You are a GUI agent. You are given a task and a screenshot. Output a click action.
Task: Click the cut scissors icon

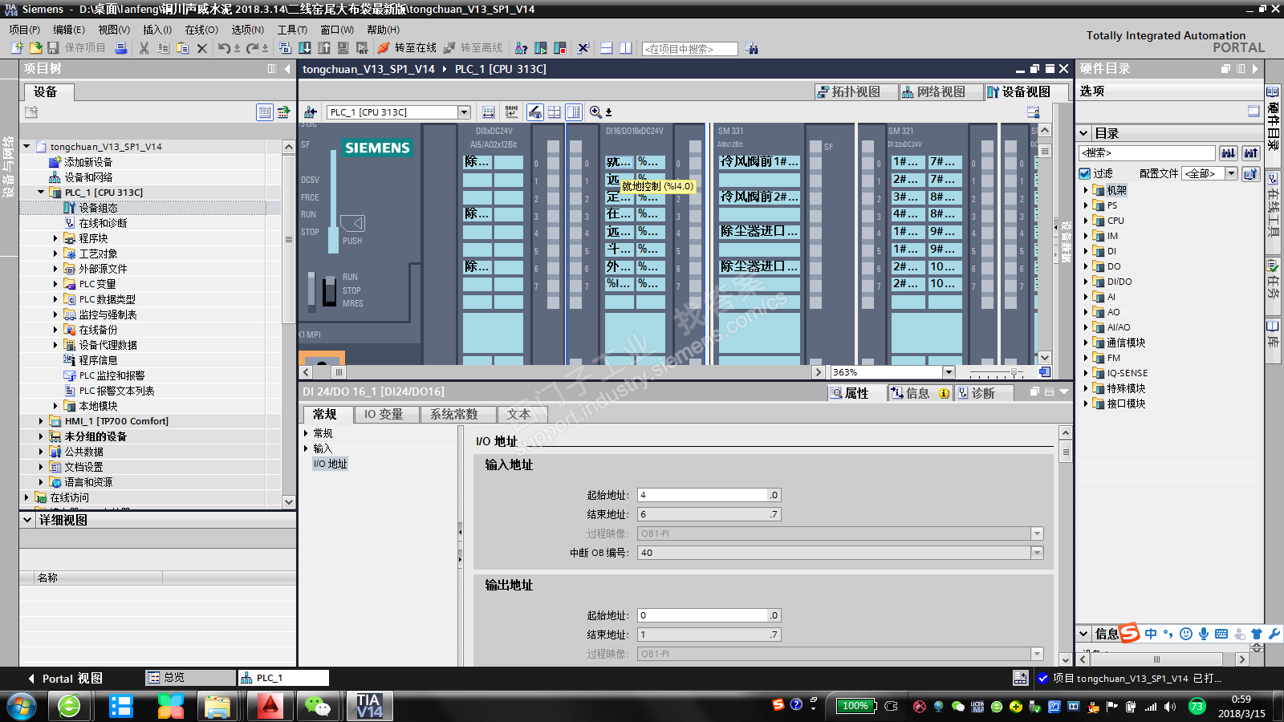144,48
